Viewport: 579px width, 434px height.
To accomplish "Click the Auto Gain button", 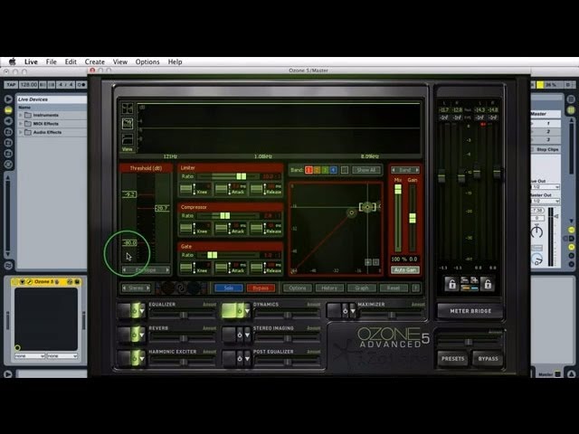I will (405, 270).
